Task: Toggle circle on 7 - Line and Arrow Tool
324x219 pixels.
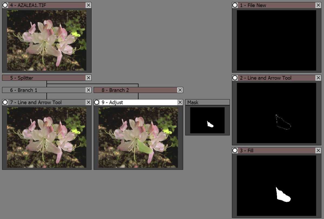Action: pos(5,102)
